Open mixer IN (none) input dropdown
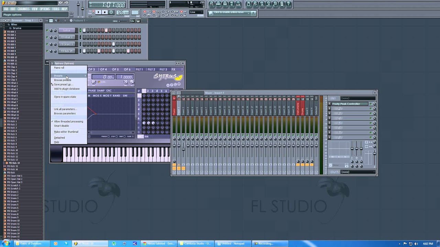The width and height of the screenshot is (440, 247). click(357, 98)
